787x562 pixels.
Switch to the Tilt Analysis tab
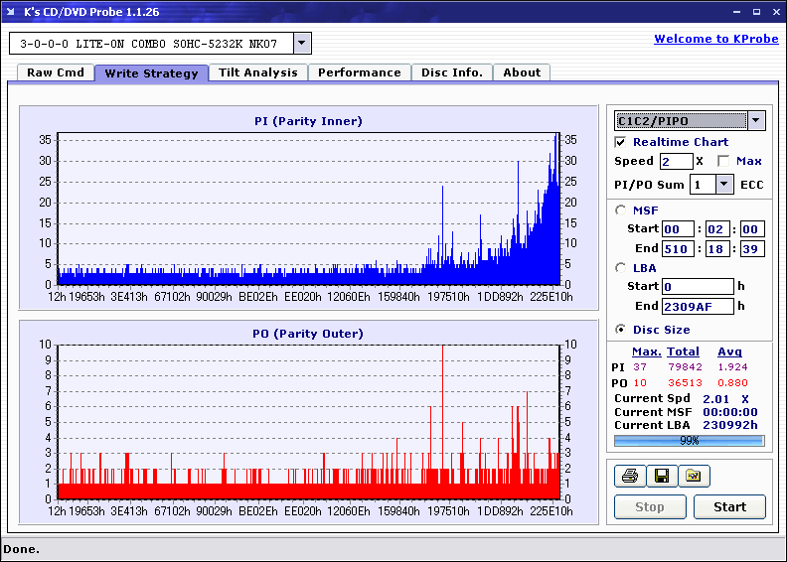[258, 72]
